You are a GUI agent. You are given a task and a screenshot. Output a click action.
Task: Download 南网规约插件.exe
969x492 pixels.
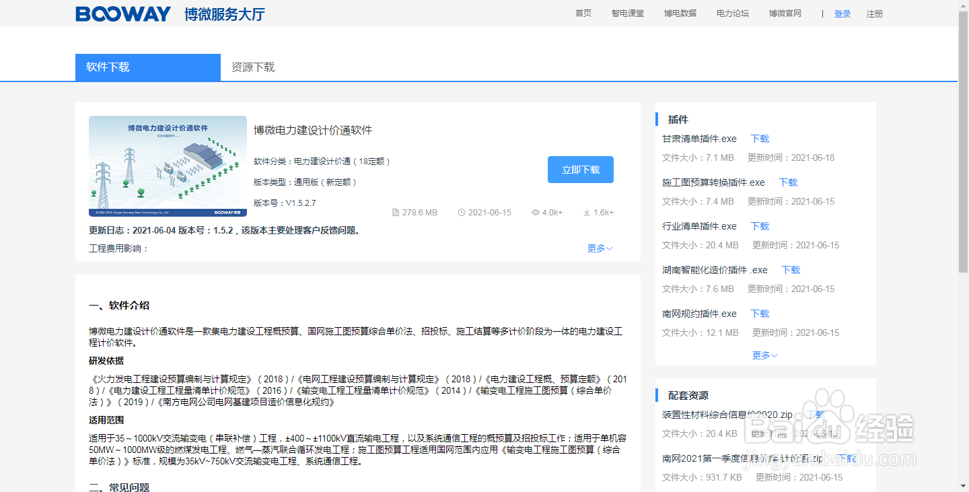(x=760, y=314)
